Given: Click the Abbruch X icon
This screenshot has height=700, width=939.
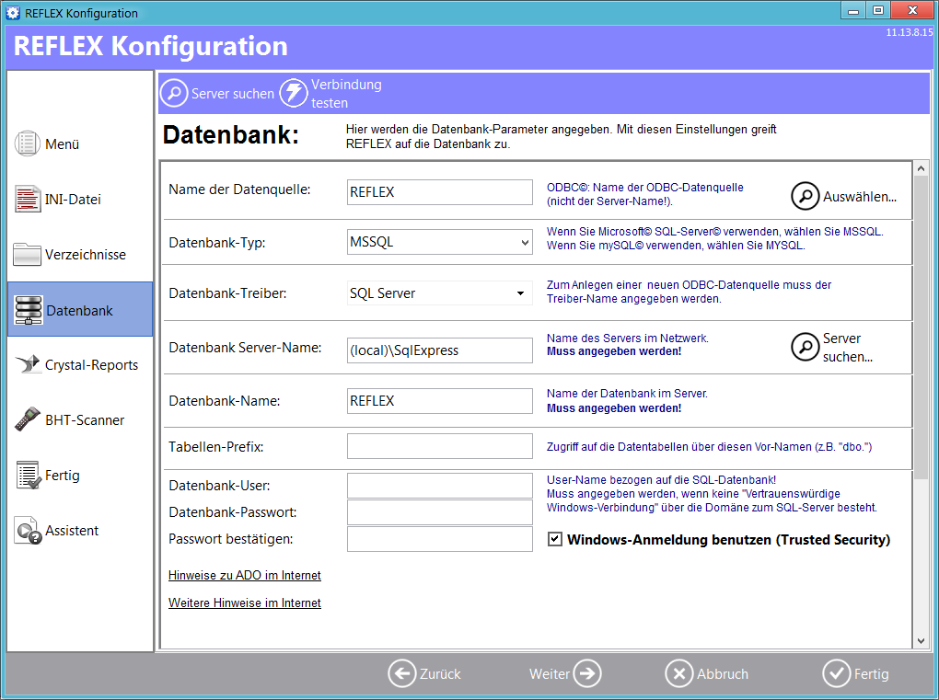Looking at the screenshot, I should [679, 673].
